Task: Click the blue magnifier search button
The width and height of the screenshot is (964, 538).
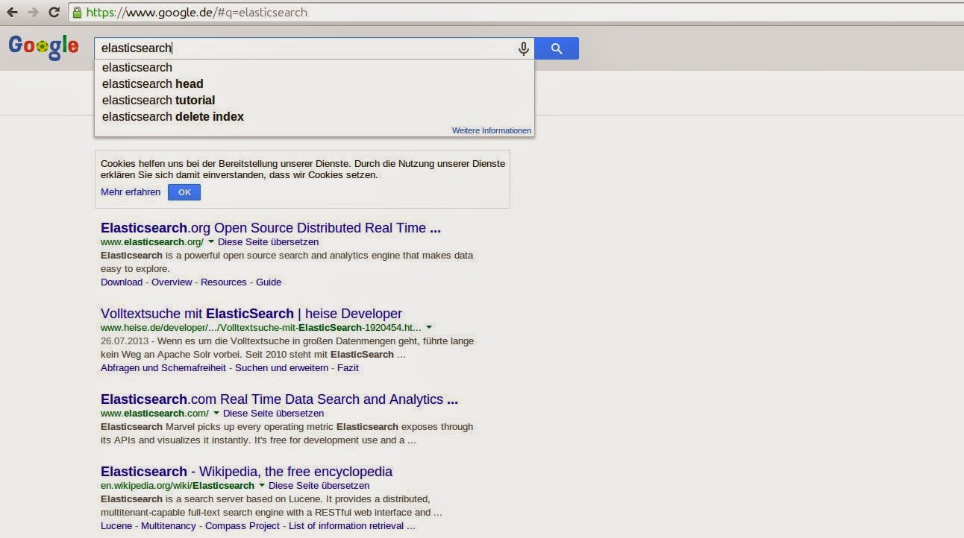Action: (557, 48)
